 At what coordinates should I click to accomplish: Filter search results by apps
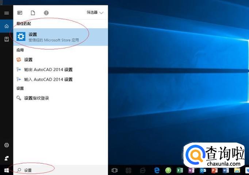[20, 13]
